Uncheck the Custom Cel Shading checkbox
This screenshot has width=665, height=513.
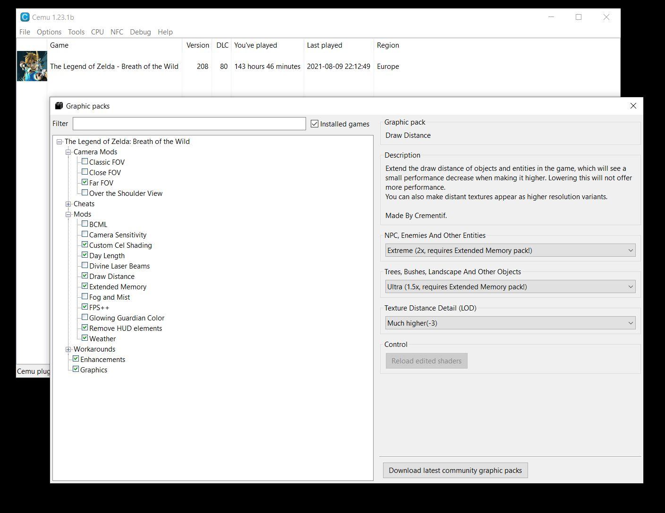[85, 244]
